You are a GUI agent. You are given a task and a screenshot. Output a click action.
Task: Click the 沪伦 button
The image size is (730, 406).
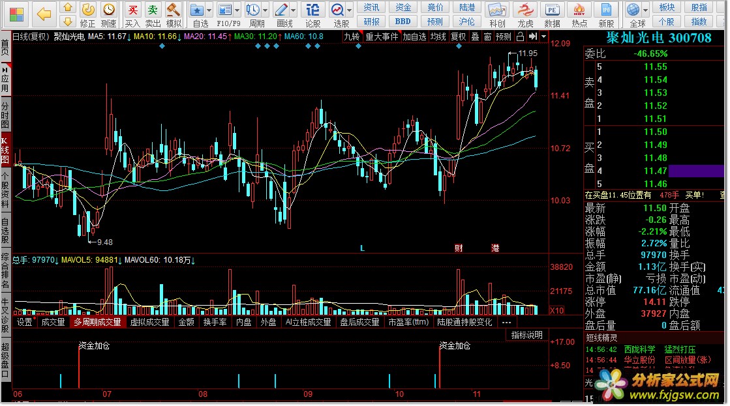click(467, 22)
